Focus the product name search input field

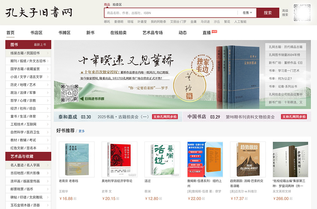point(171,13)
